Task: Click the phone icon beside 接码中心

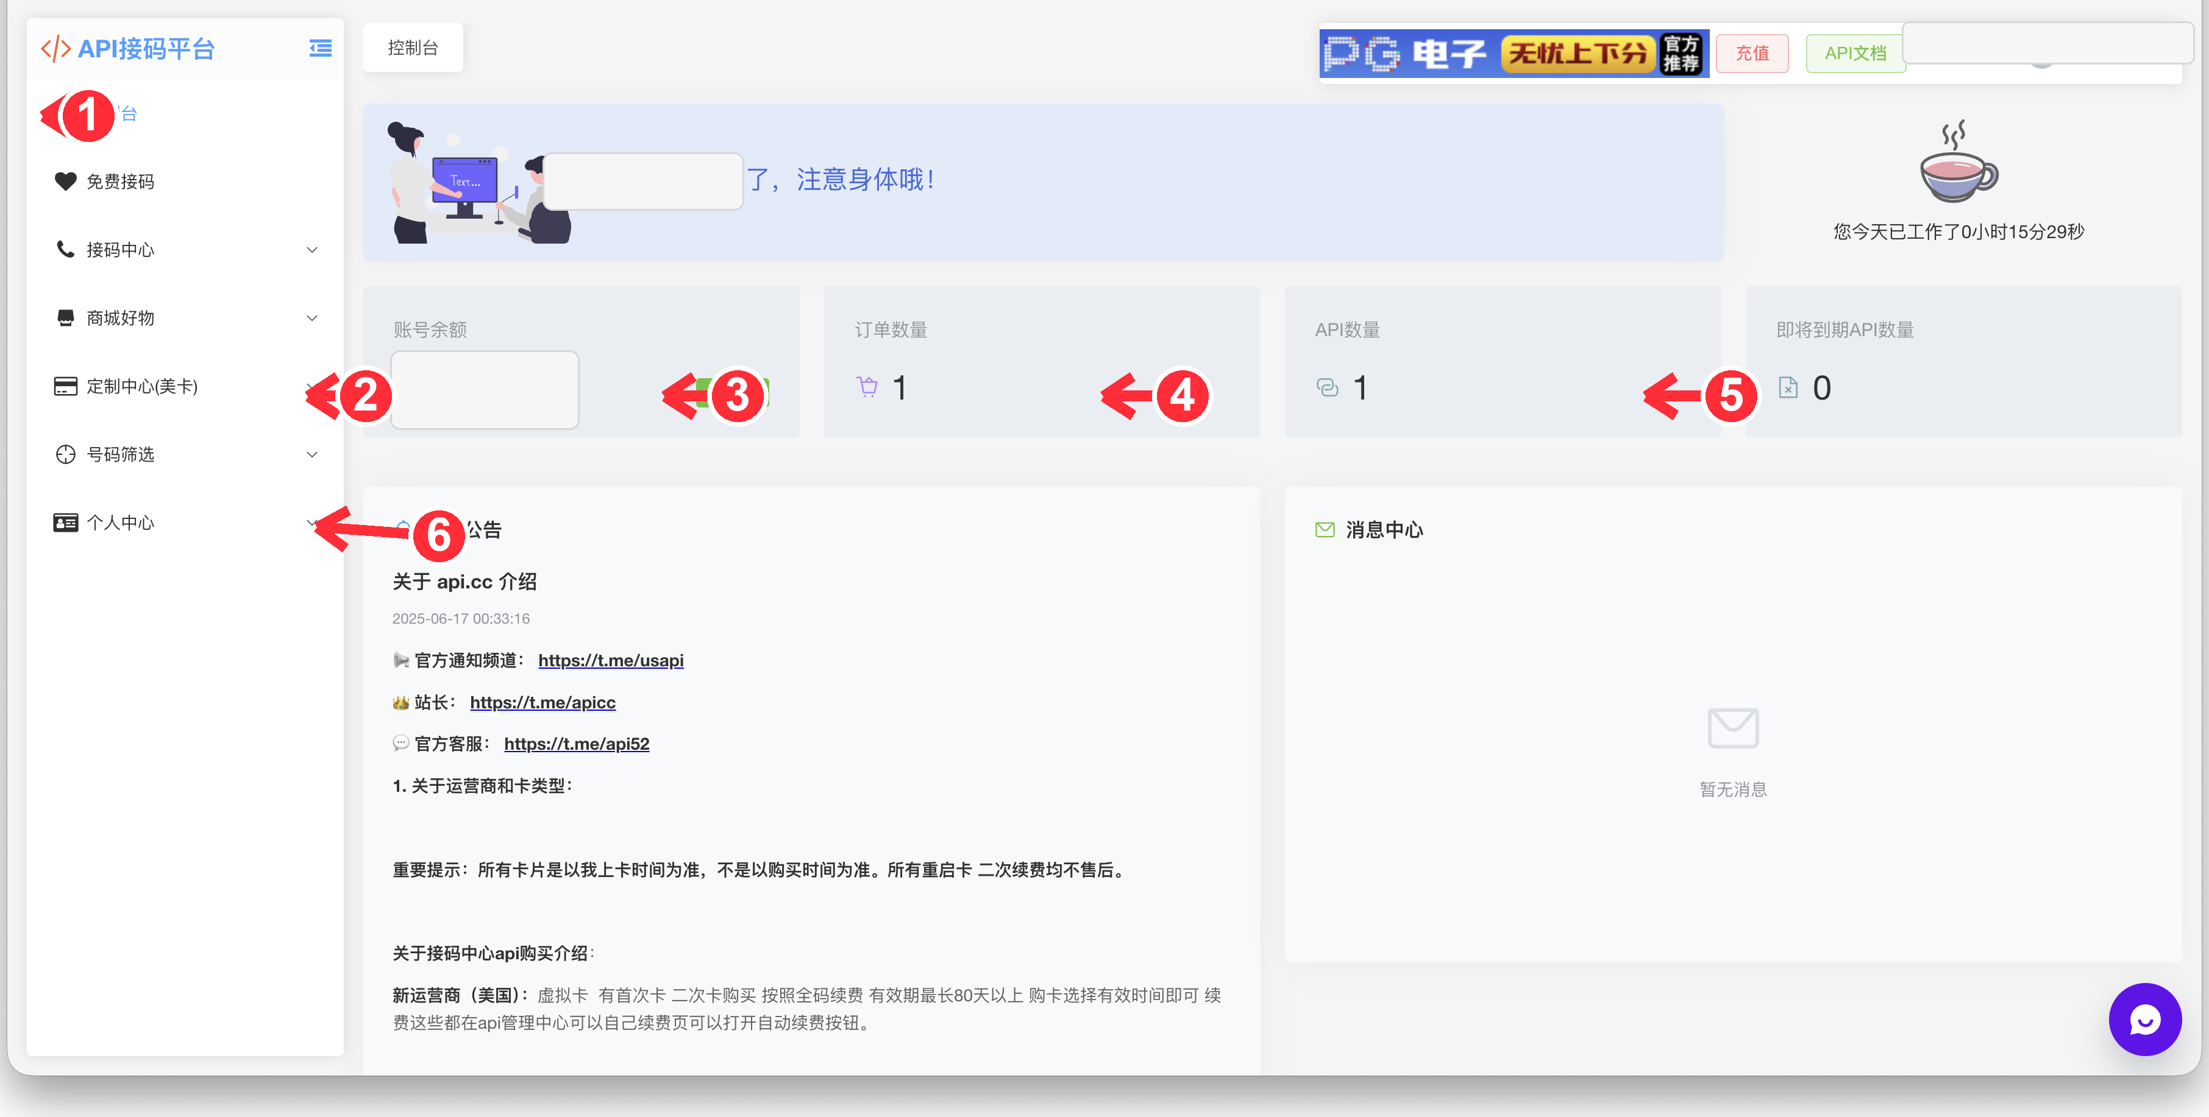Action: click(65, 249)
